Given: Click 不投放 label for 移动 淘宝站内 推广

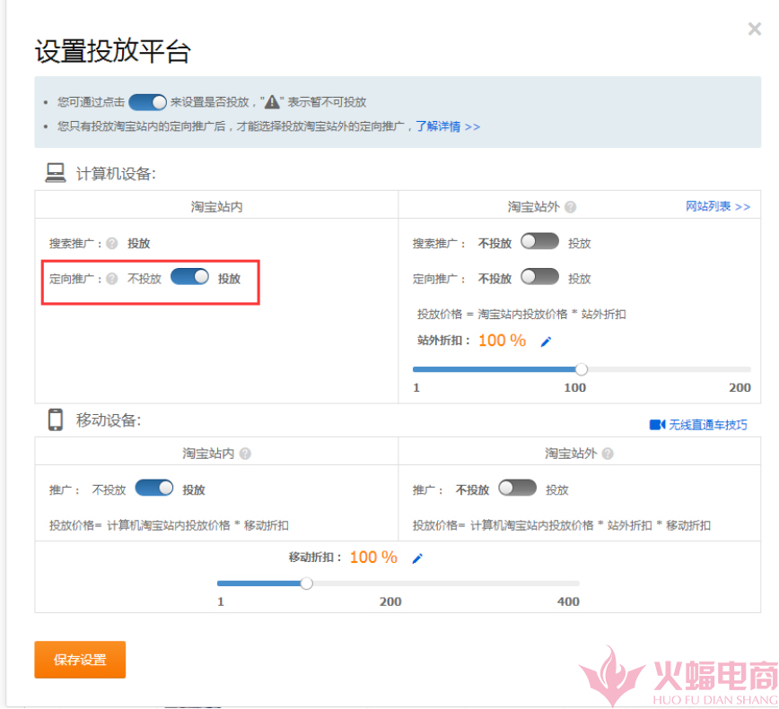Looking at the screenshot, I should (x=109, y=490).
